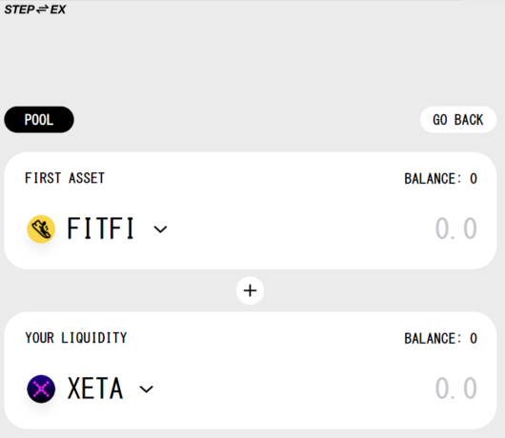Click the purple XETA token icon

[41, 388]
